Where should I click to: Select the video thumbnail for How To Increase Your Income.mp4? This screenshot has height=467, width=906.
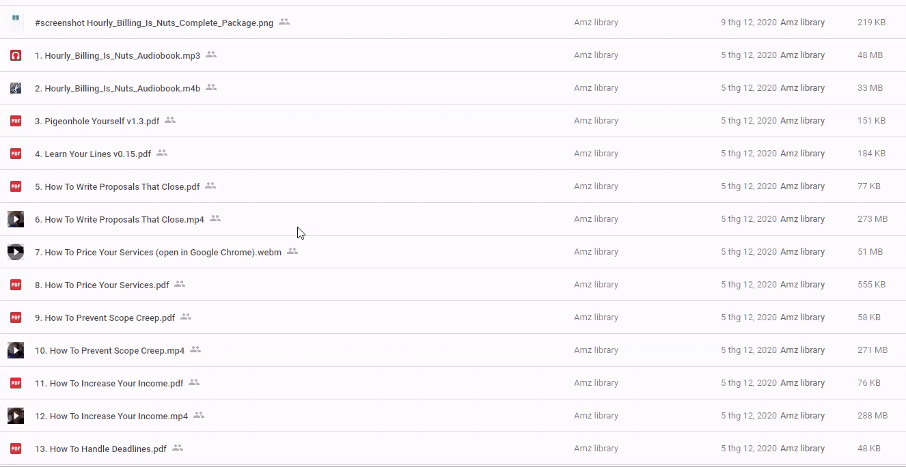[16, 416]
